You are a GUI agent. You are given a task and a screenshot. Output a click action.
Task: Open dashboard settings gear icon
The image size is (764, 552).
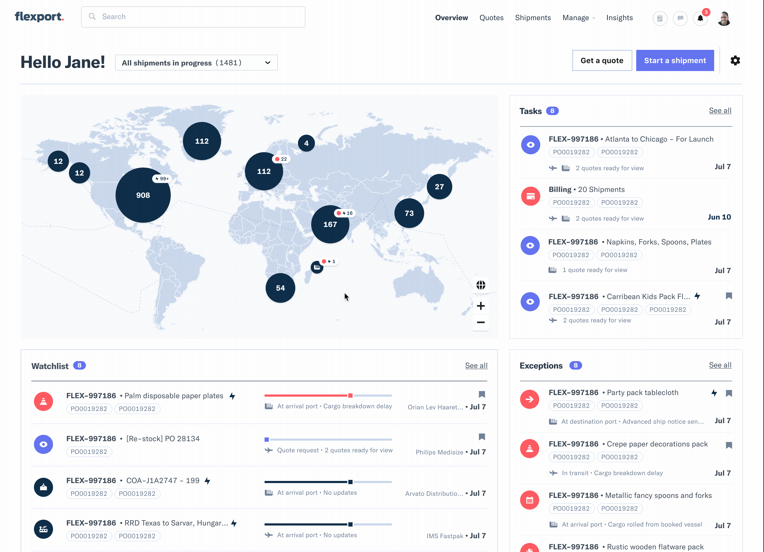735,61
